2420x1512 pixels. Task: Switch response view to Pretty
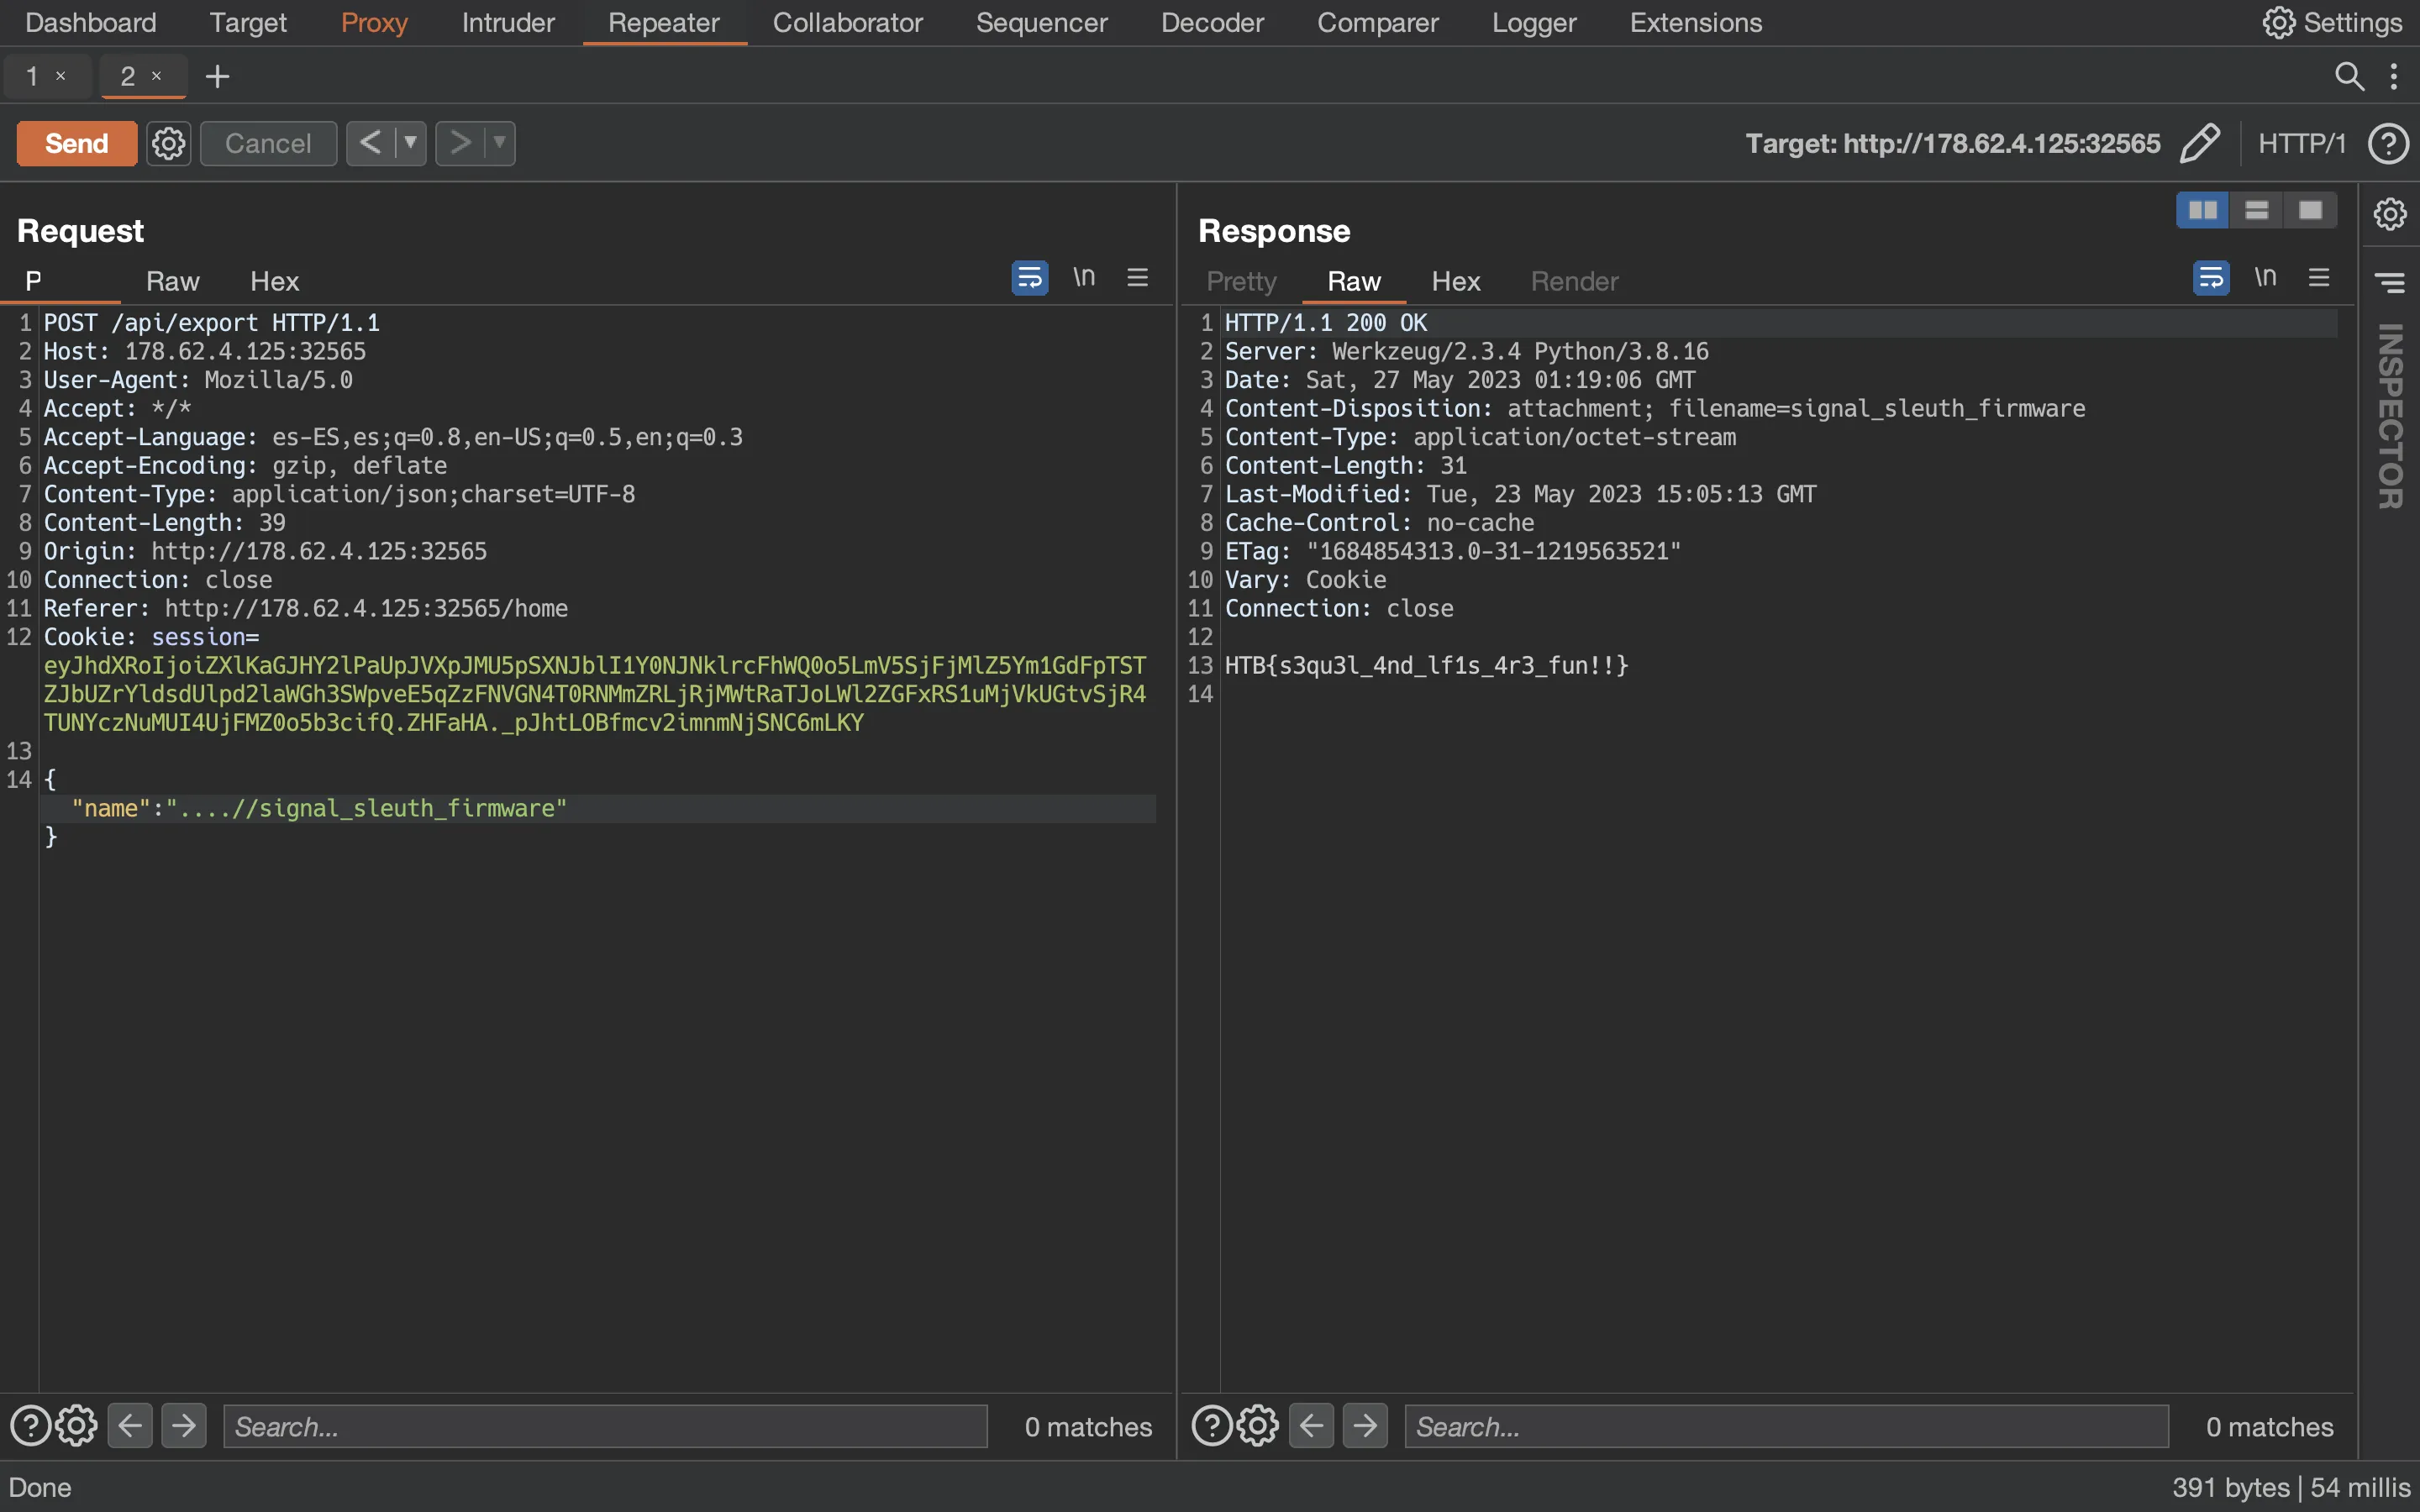pos(1241,281)
